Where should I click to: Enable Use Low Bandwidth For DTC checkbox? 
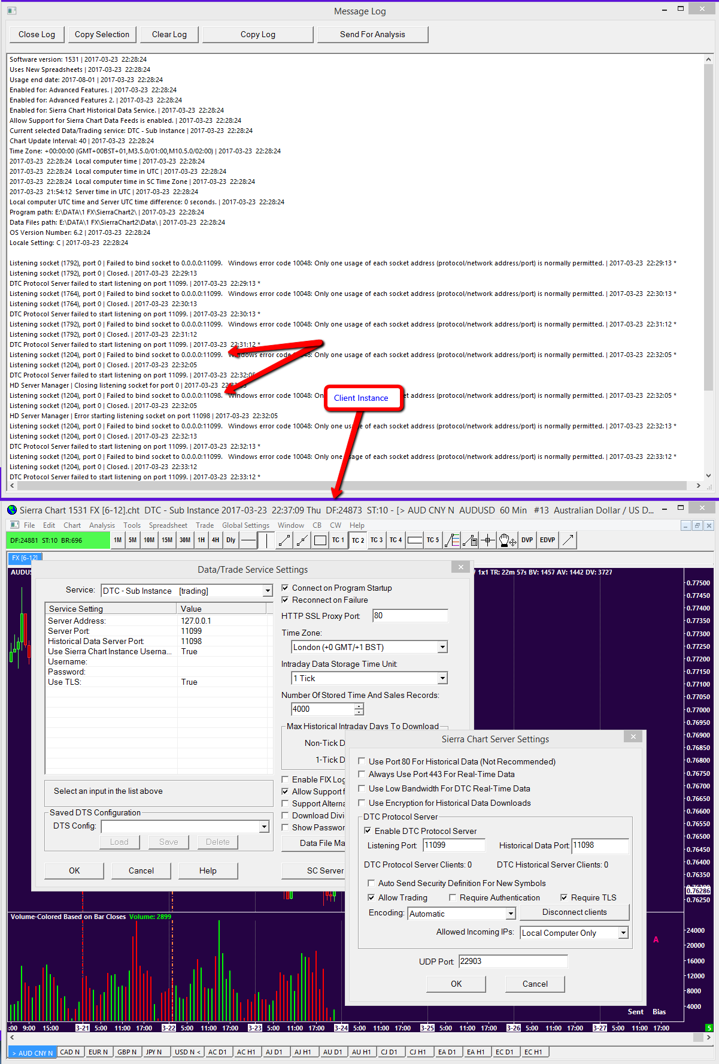(362, 788)
